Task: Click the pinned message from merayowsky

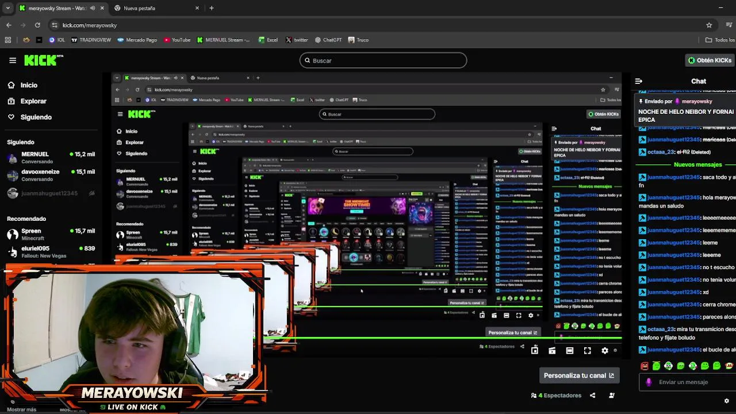Action: click(x=687, y=110)
